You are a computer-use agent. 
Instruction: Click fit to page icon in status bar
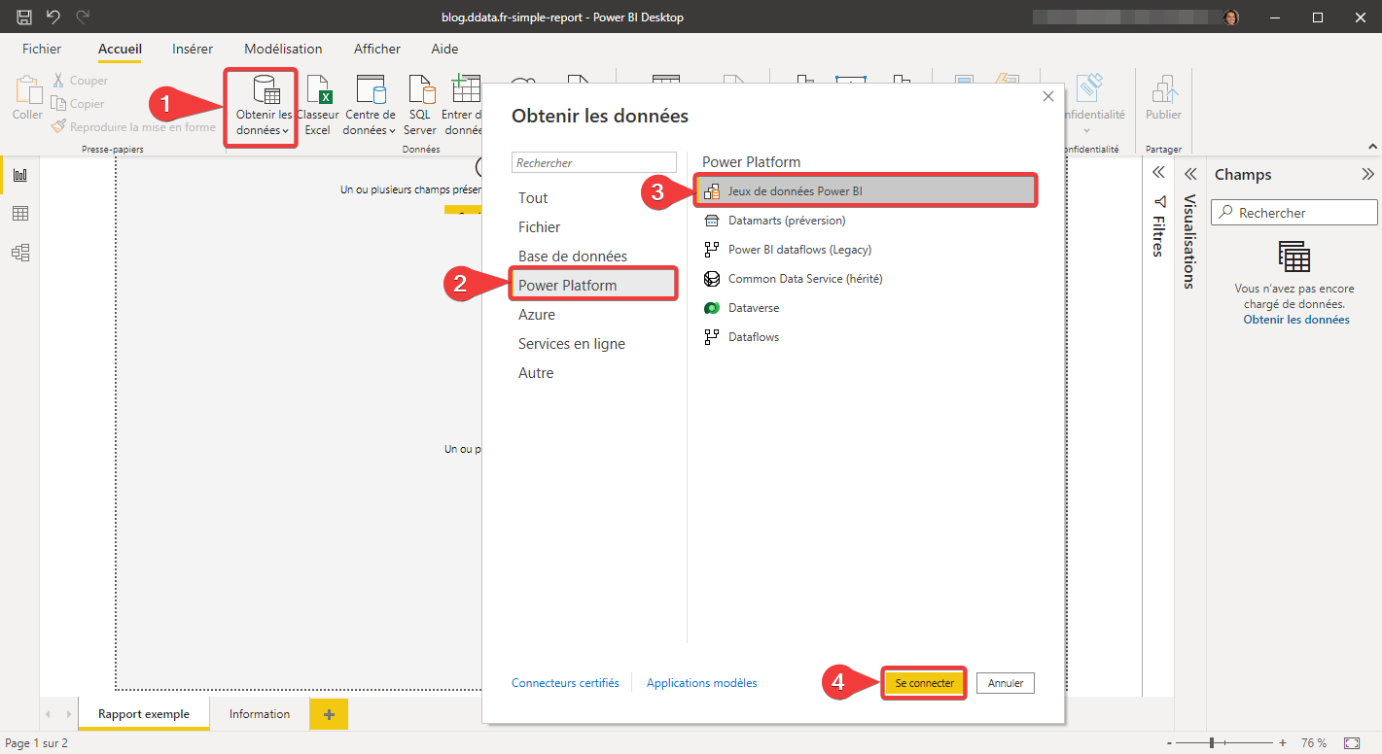[1352, 742]
